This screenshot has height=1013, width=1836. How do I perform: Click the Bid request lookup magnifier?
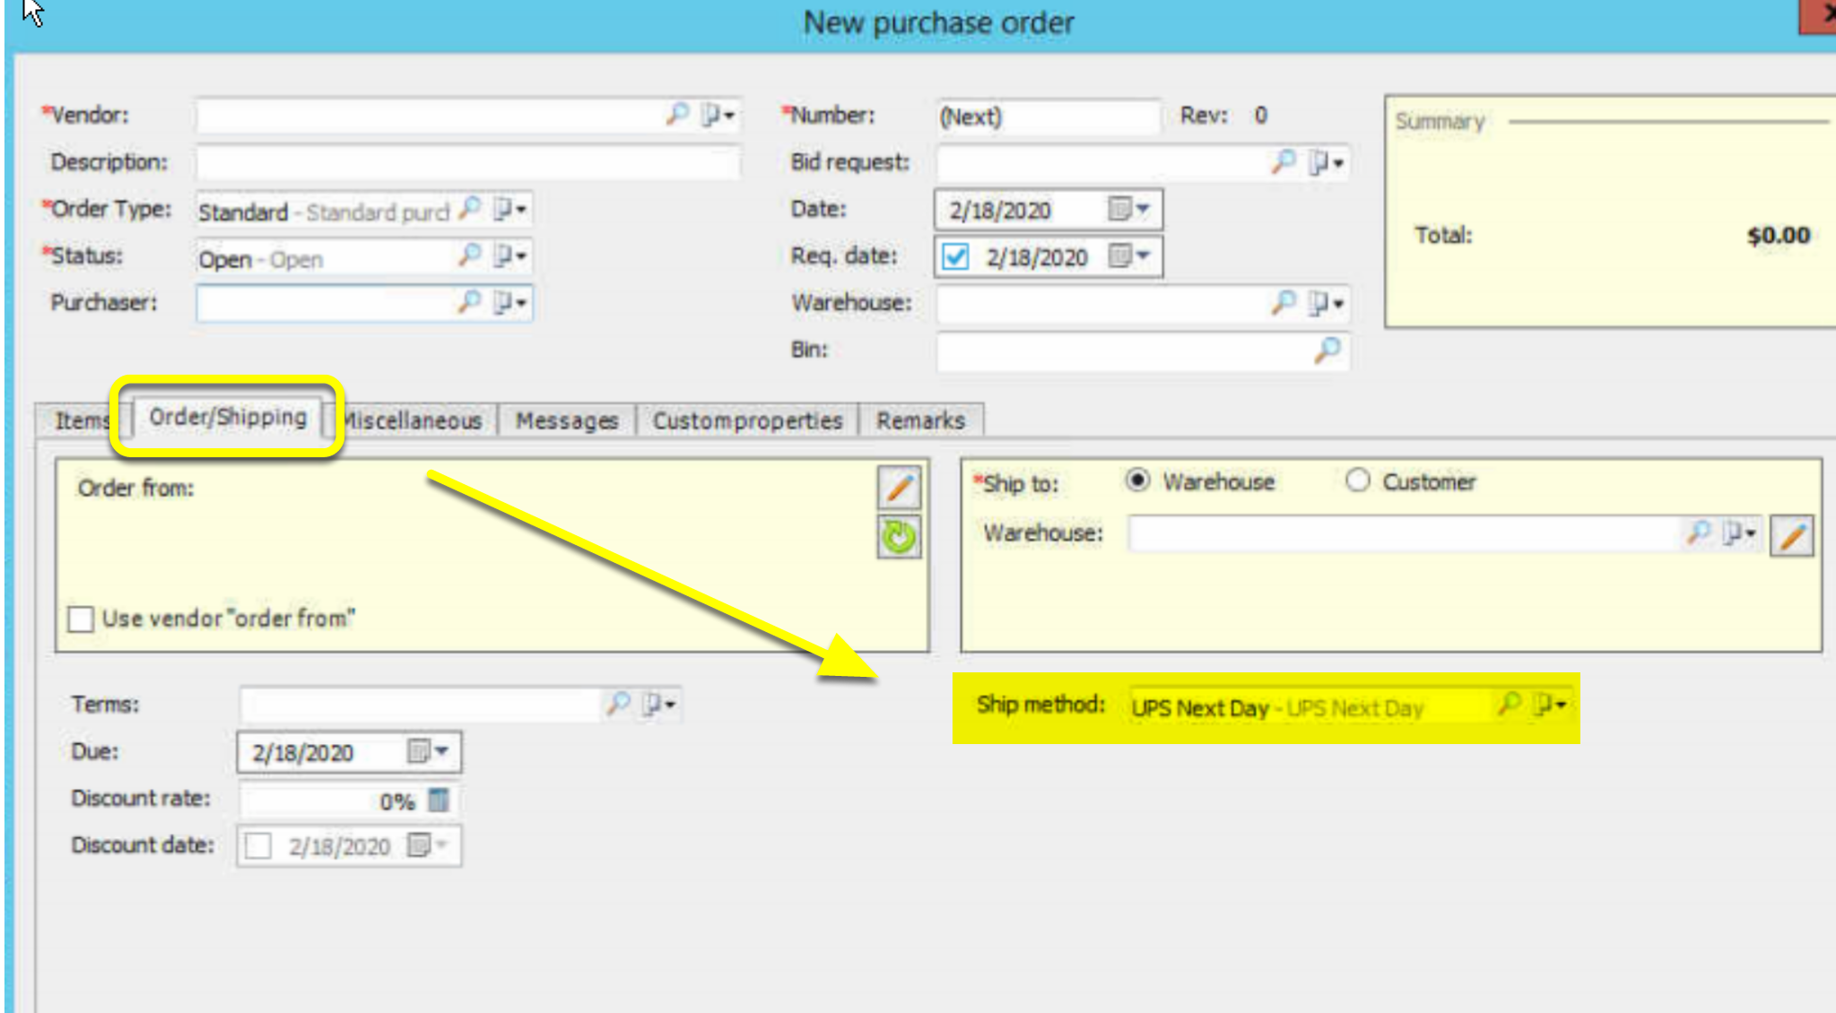click(1283, 161)
